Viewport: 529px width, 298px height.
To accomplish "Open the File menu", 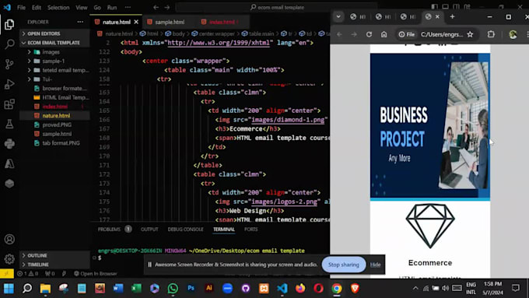I will pos(21,8).
